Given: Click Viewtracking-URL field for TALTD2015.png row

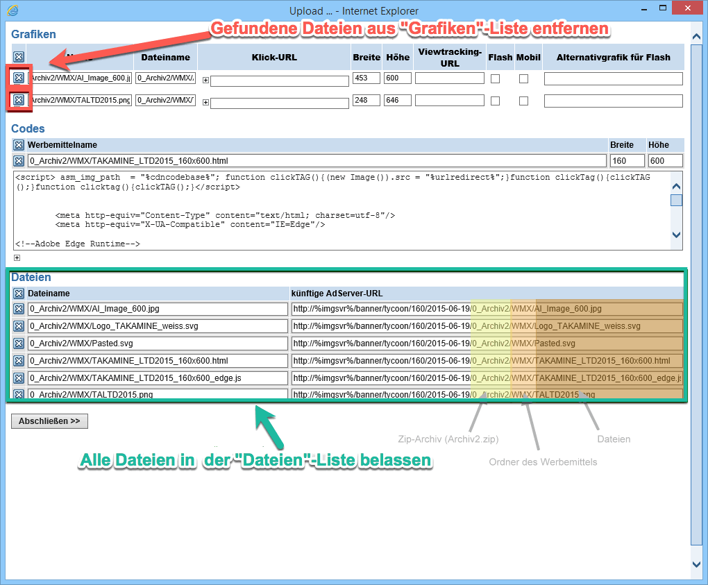Looking at the screenshot, I should (450, 100).
